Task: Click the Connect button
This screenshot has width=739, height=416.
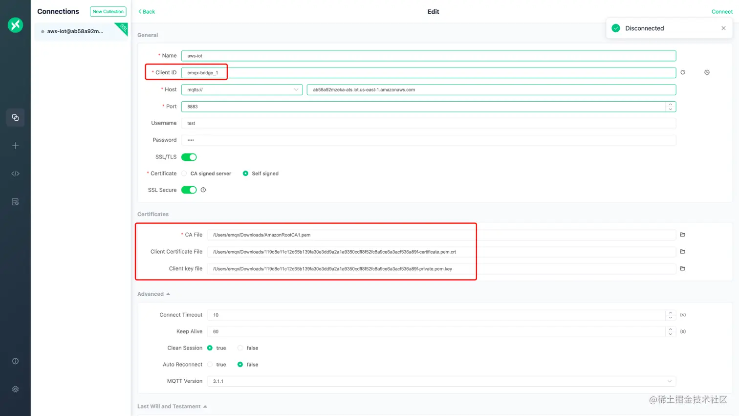Action: tap(722, 12)
